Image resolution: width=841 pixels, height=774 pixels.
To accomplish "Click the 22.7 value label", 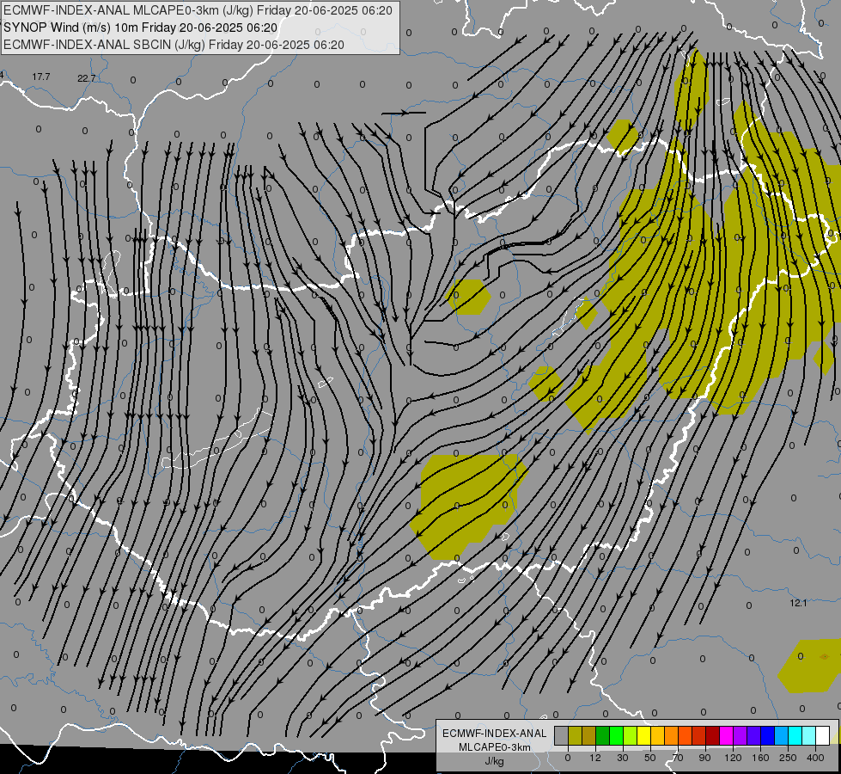I will pyautogui.click(x=87, y=78).
